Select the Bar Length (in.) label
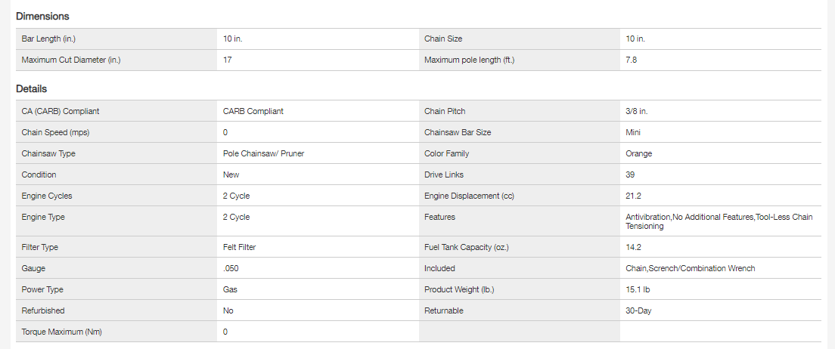The width and height of the screenshot is (835, 349). point(48,39)
